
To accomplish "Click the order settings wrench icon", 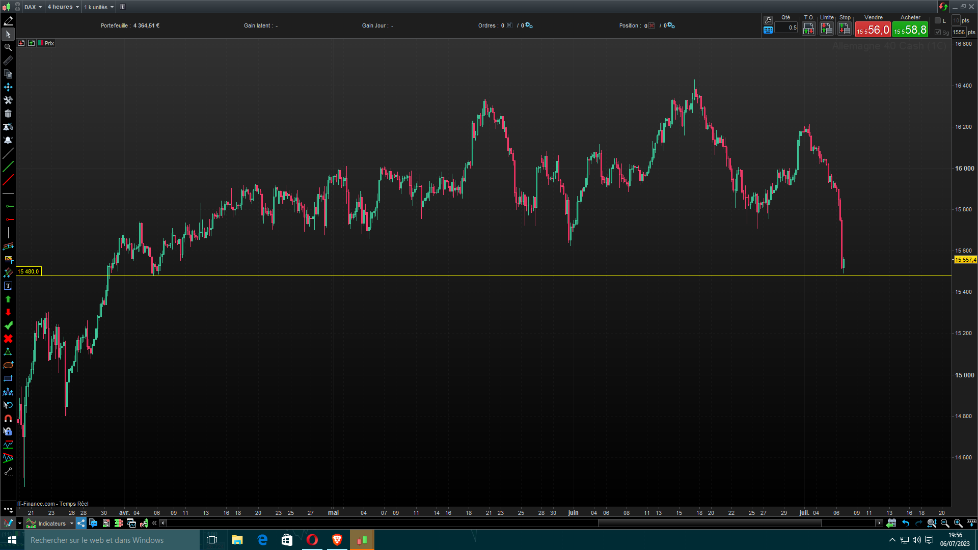I will 768,20.
